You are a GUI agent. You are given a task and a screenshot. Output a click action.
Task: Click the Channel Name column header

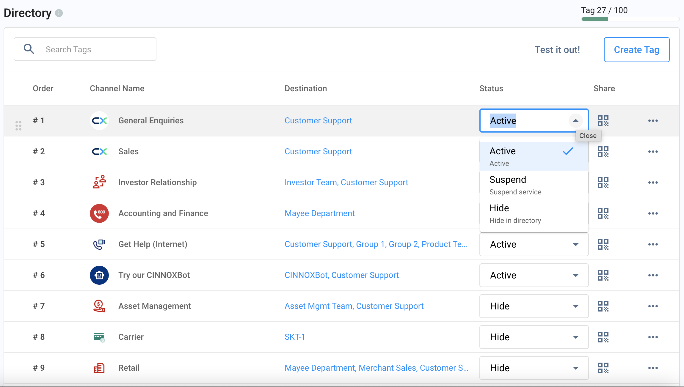point(117,89)
